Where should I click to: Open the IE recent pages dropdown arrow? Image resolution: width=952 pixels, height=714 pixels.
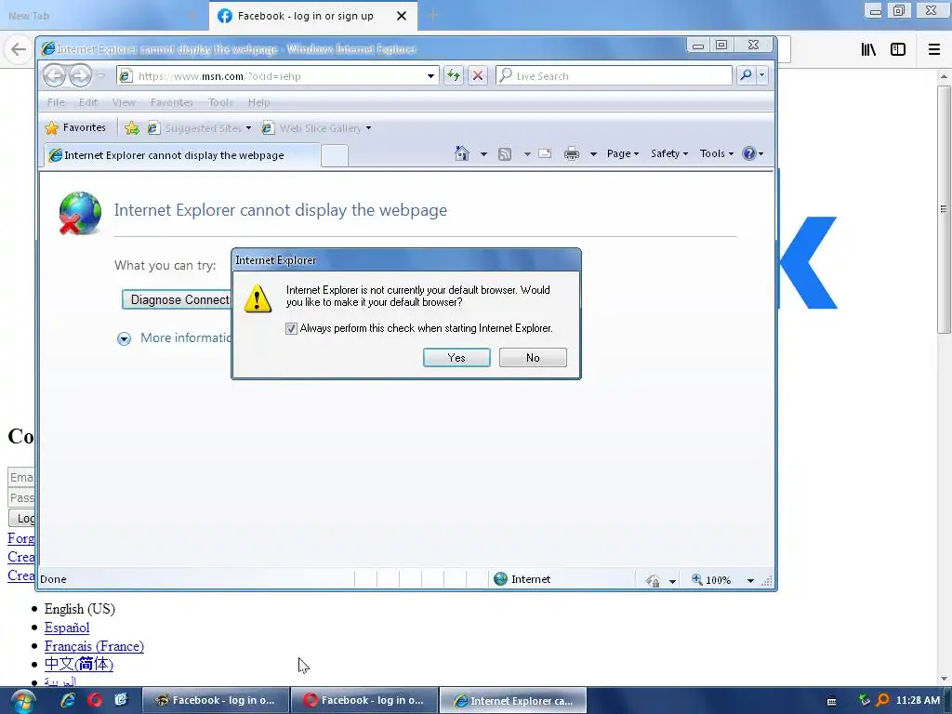[101, 76]
